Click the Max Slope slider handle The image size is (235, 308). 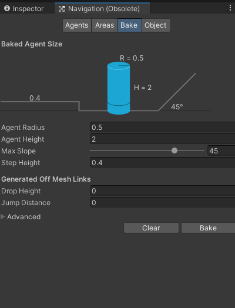click(174, 150)
